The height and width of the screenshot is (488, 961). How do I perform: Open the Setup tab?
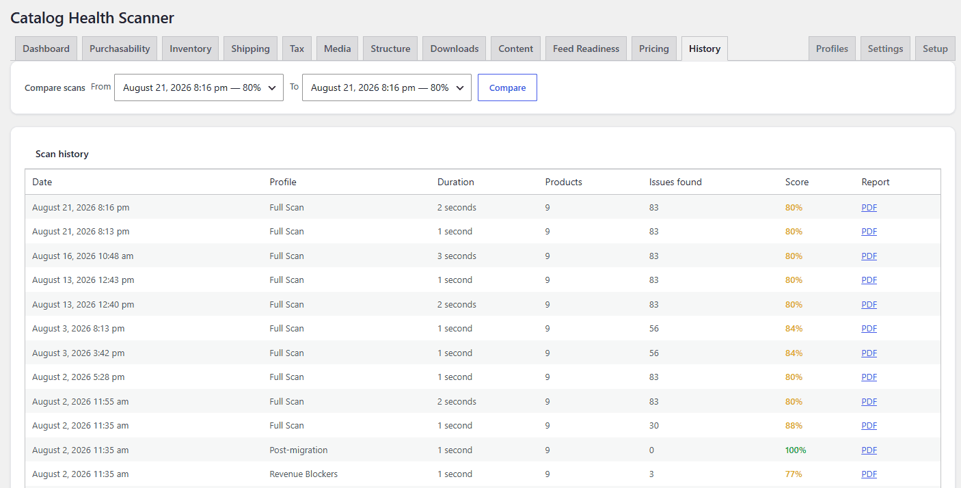(x=935, y=49)
